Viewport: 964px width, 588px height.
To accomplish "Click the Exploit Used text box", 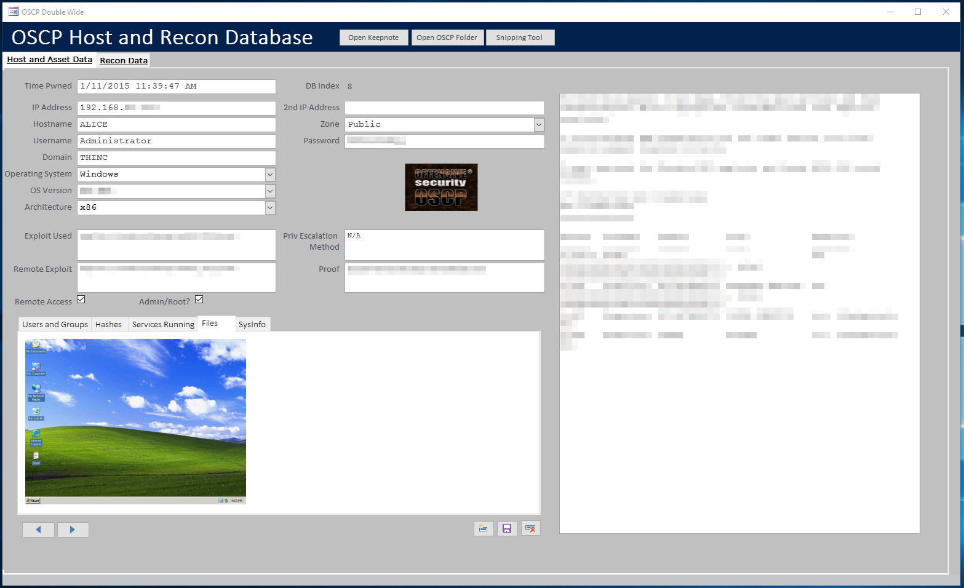I will (177, 245).
